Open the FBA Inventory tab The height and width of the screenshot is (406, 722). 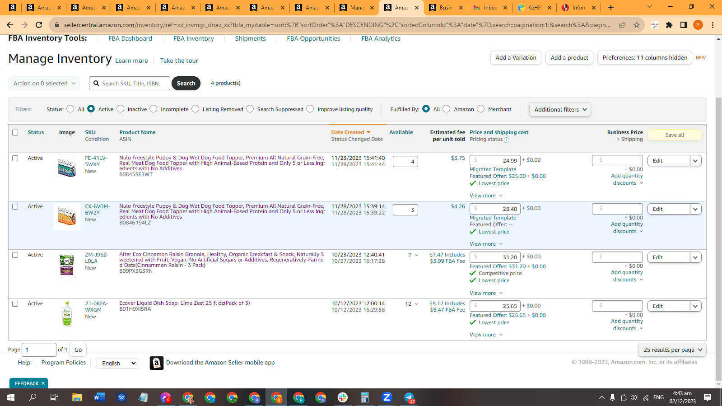tap(194, 38)
